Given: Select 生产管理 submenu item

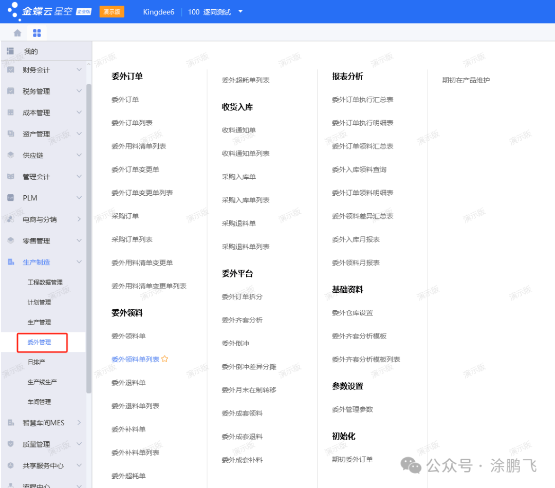Looking at the screenshot, I should [40, 322].
